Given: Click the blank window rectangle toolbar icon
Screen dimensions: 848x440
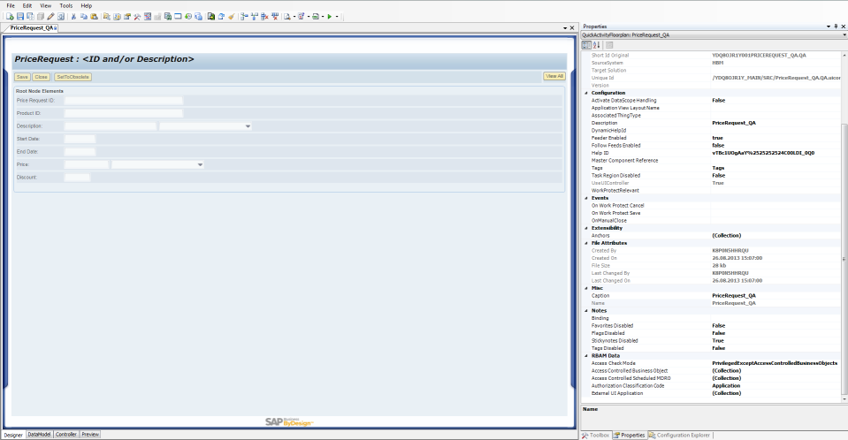Looking at the screenshot, I should pyautogui.click(x=178, y=16).
